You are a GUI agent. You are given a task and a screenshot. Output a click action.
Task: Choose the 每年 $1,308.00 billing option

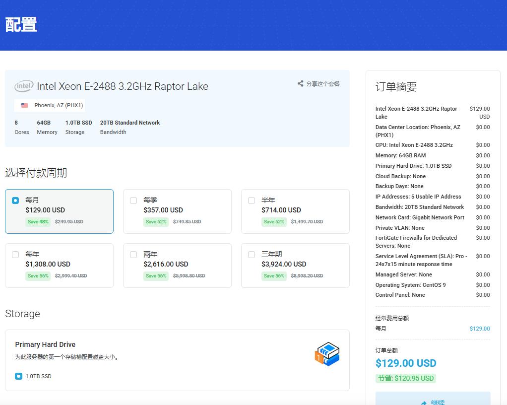click(15, 255)
